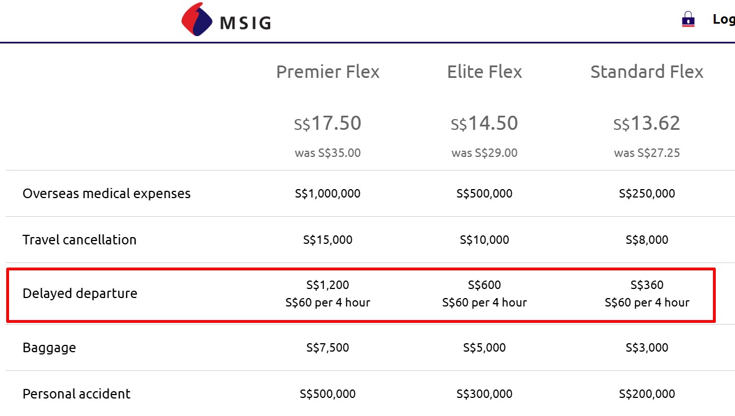Screen dimensions: 735x416
Task: Click the Standard Flex S$13.62 price
Action: click(647, 123)
